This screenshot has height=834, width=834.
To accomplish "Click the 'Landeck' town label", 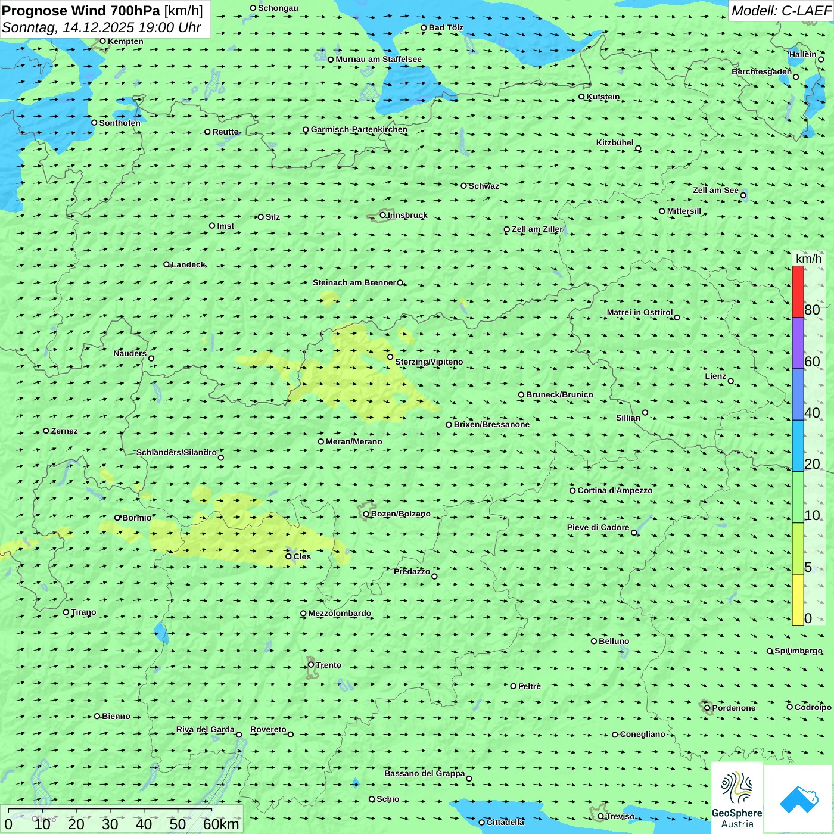I will pos(188,264).
